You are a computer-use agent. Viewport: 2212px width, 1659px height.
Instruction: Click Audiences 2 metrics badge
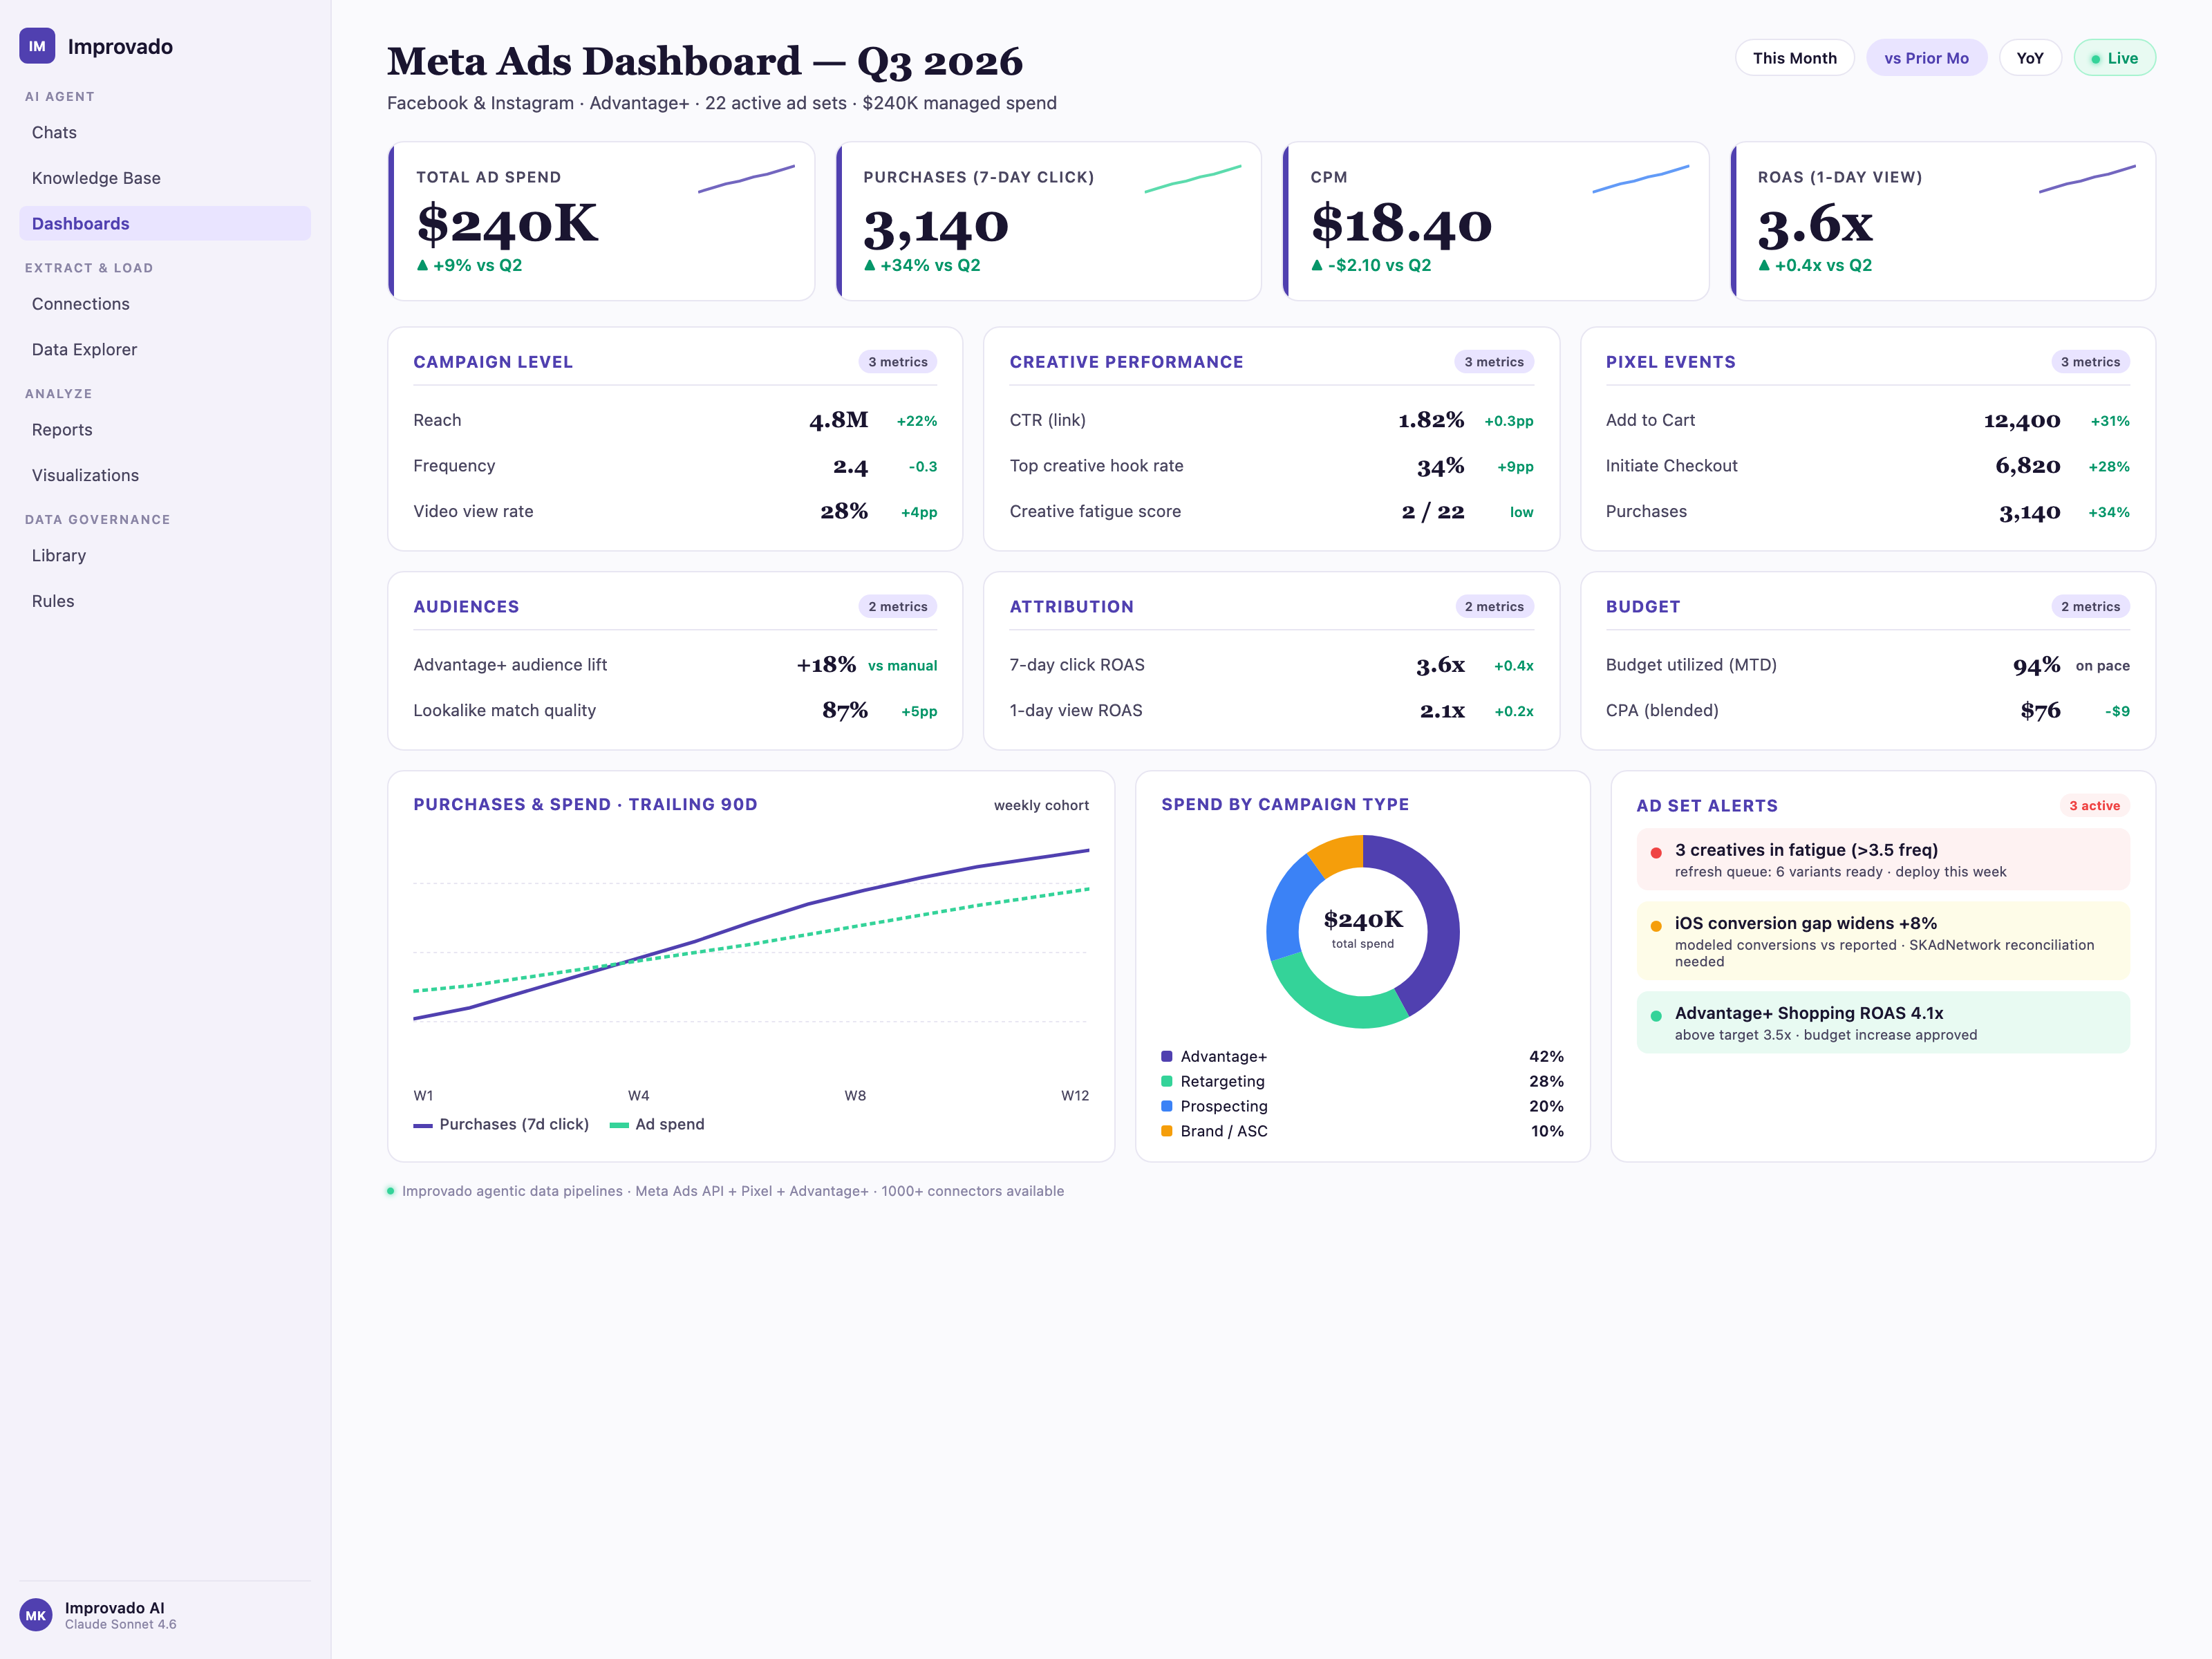point(897,607)
